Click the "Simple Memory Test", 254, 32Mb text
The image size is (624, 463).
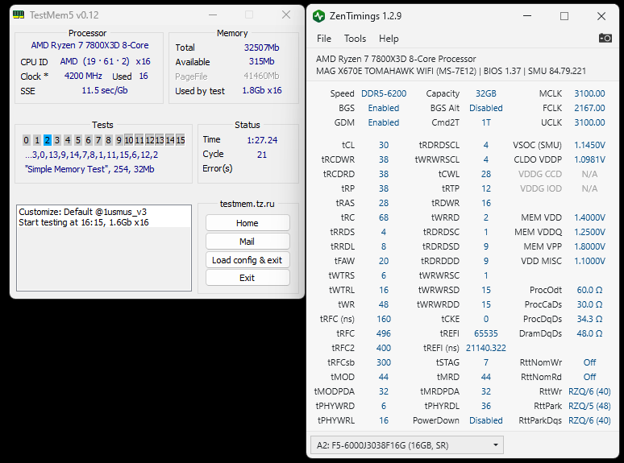click(x=89, y=169)
